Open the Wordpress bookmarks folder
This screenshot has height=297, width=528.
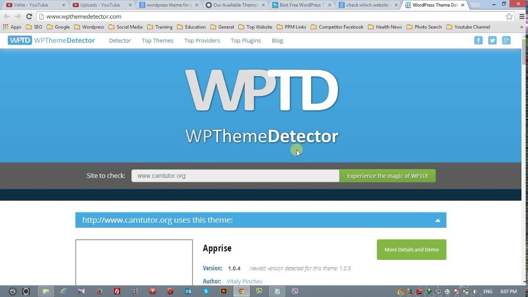(x=89, y=27)
